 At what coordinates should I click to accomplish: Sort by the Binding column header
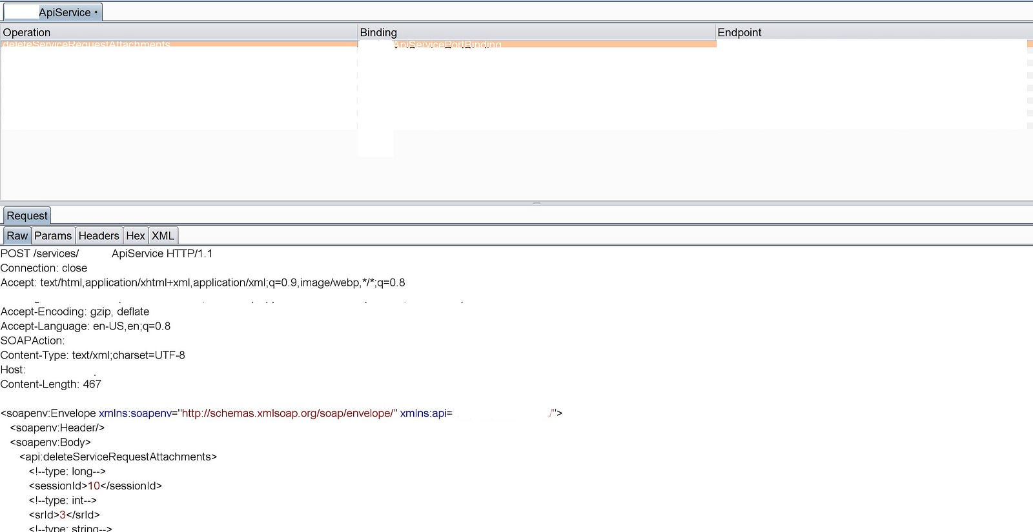click(x=537, y=32)
